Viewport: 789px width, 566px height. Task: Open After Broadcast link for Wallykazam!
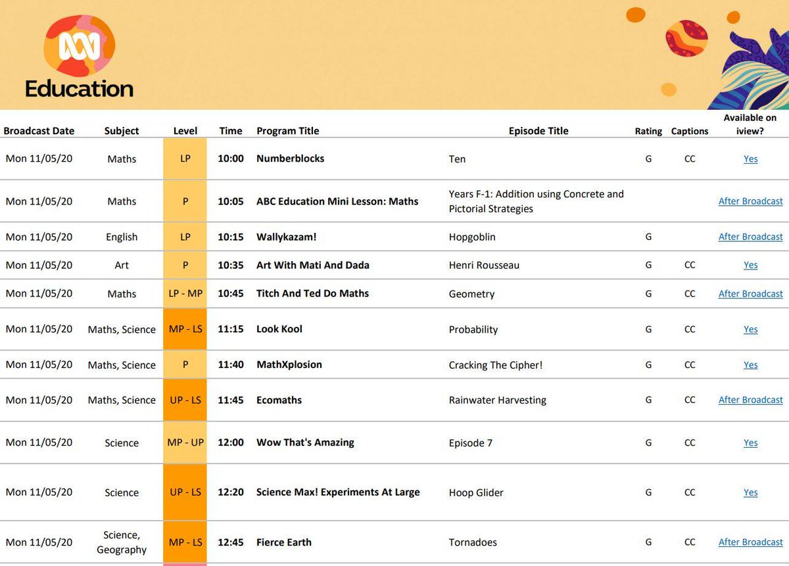750,237
